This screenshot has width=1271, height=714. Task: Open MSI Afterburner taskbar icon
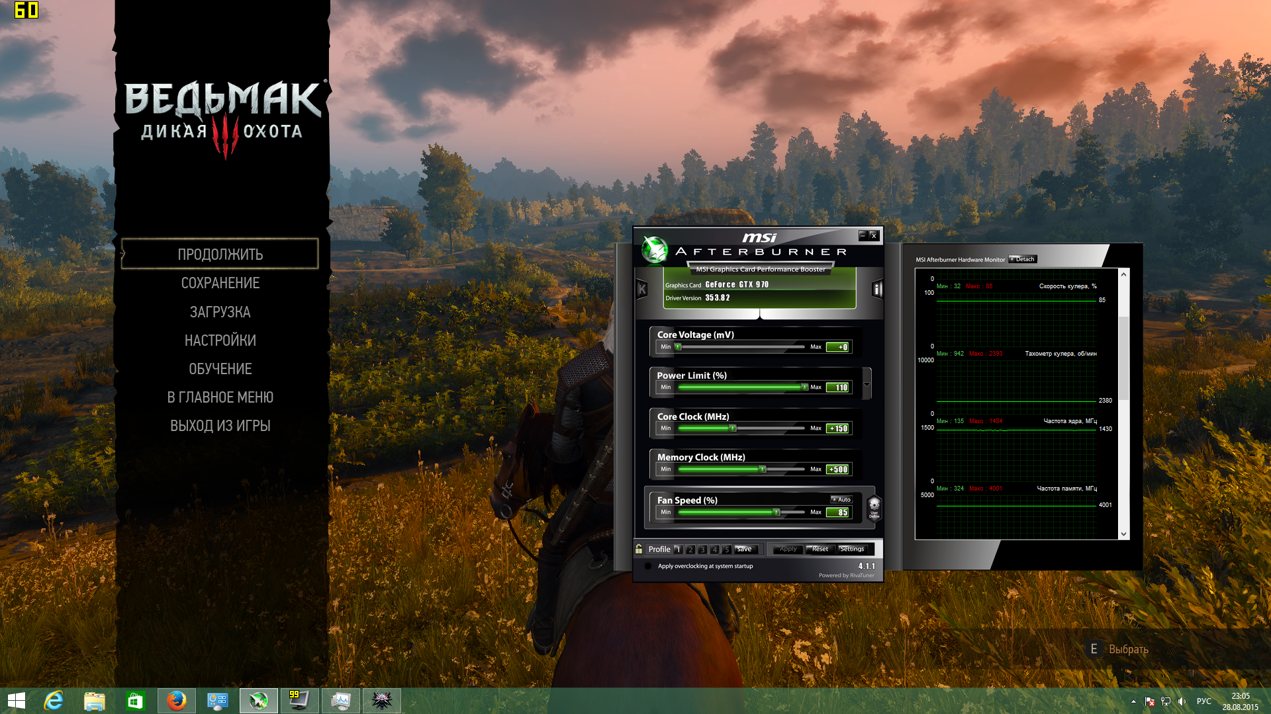click(258, 701)
